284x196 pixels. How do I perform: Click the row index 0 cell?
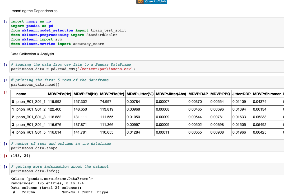[13, 102]
